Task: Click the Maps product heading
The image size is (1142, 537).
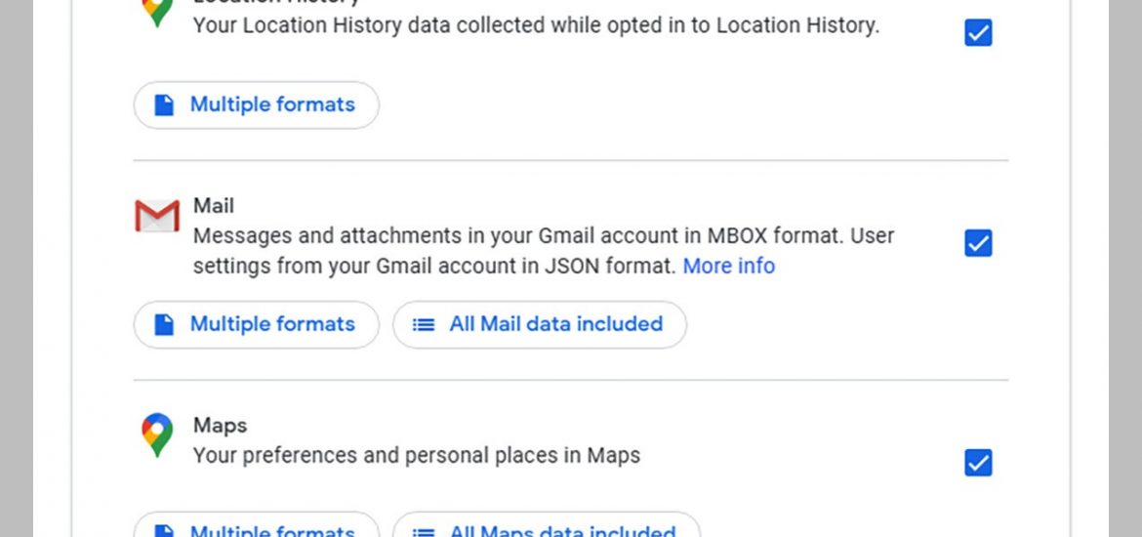Action: (220, 425)
